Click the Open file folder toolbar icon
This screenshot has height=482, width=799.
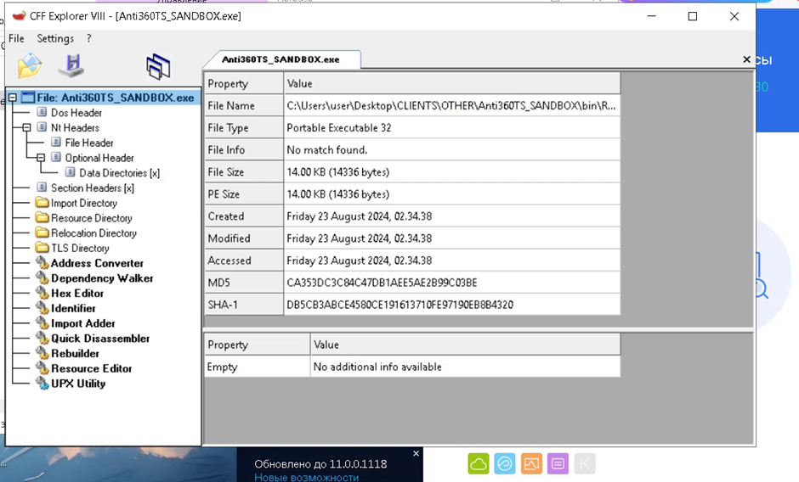click(30, 65)
